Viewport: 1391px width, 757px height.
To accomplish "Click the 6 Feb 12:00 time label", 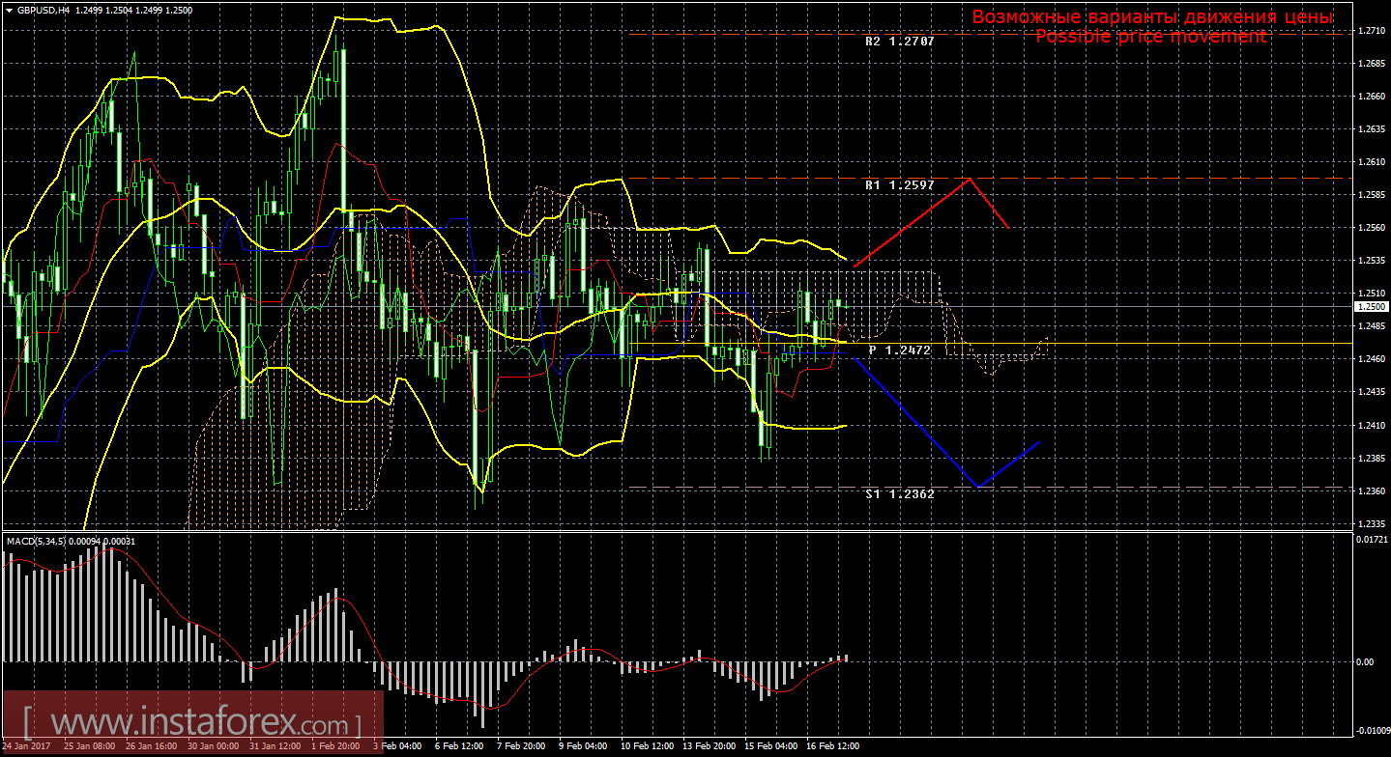I will 460,746.
